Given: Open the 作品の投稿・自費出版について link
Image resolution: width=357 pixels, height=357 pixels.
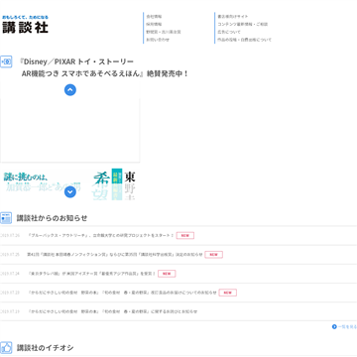Looking at the screenshot, I should (245, 40).
